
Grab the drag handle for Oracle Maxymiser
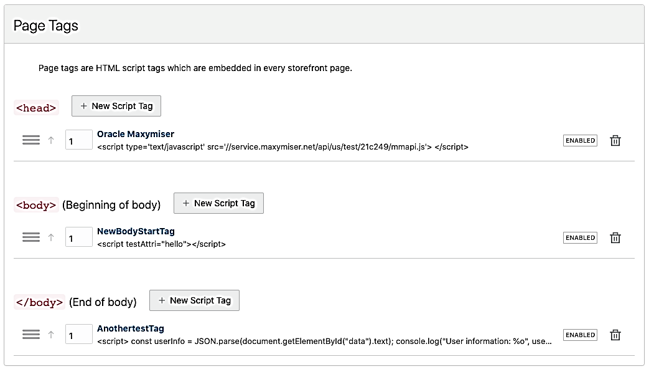[31, 141]
